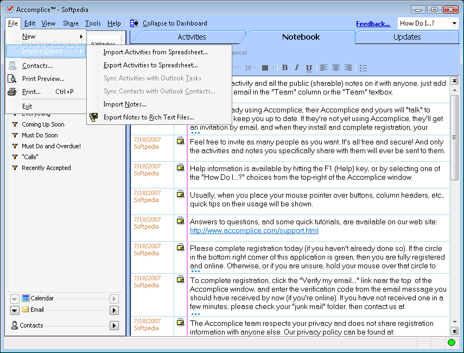Center-align text in note toolbar
This screenshot has width=464, height=353.
coord(335,68)
